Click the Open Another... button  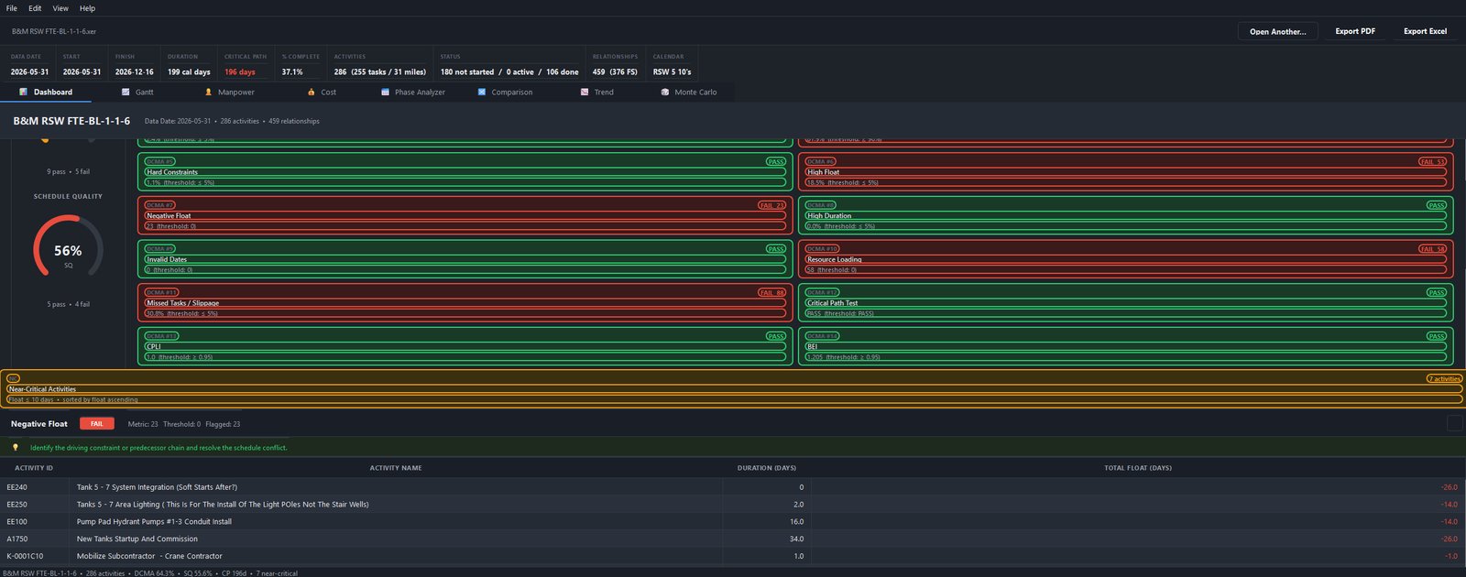(1278, 31)
